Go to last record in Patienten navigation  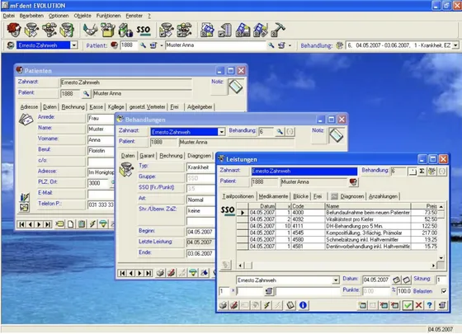coord(48,224)
